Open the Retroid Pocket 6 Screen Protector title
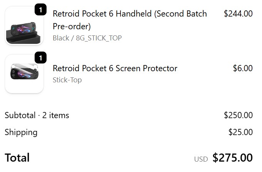 [x=115, y=68]
